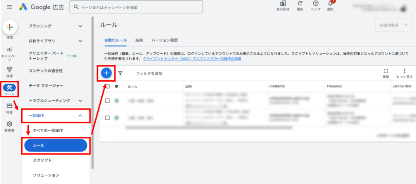
Task: Check the second rule row checkbox
Action: (107, 118)
